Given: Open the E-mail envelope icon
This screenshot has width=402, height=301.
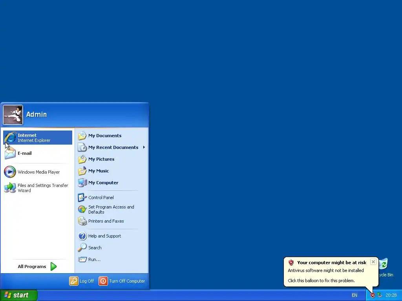Looking at the screenshot, I should [x=10, y=154].
